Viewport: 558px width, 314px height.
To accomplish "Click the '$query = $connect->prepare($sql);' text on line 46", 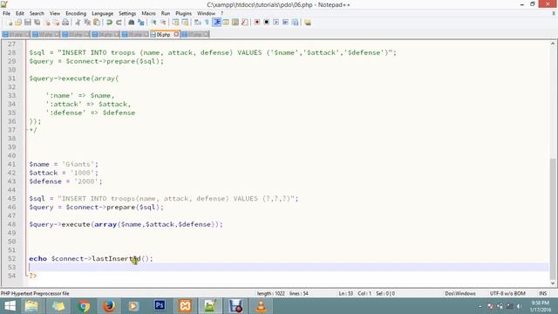I will click(x=96, y=208).
